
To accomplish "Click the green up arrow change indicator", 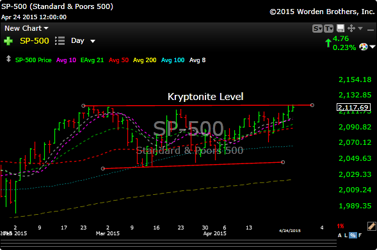I will pyautogui.click(x=328, y=43).
